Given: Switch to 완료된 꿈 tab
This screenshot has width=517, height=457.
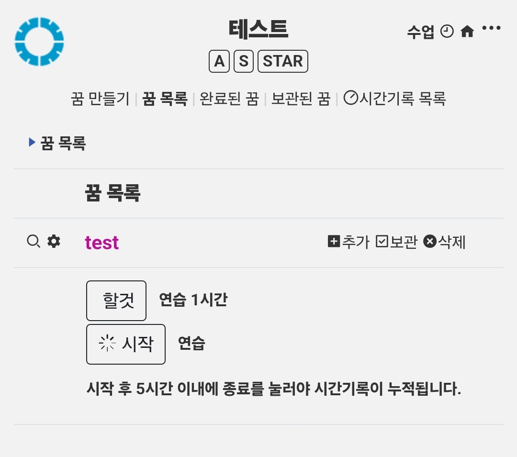Looking at the screenshot, I should (229, 99).
